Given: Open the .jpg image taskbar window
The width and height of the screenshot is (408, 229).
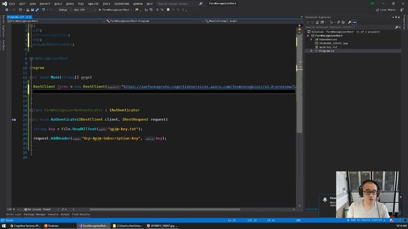Looking at the screenshot, I should [162, 226].
